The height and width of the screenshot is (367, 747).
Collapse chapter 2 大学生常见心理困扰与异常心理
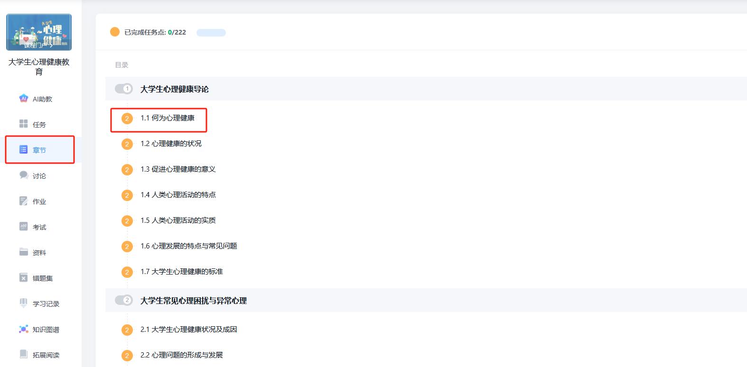(x=193, y=301)
